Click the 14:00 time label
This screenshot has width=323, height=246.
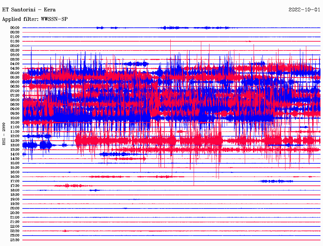pos(15,154)
